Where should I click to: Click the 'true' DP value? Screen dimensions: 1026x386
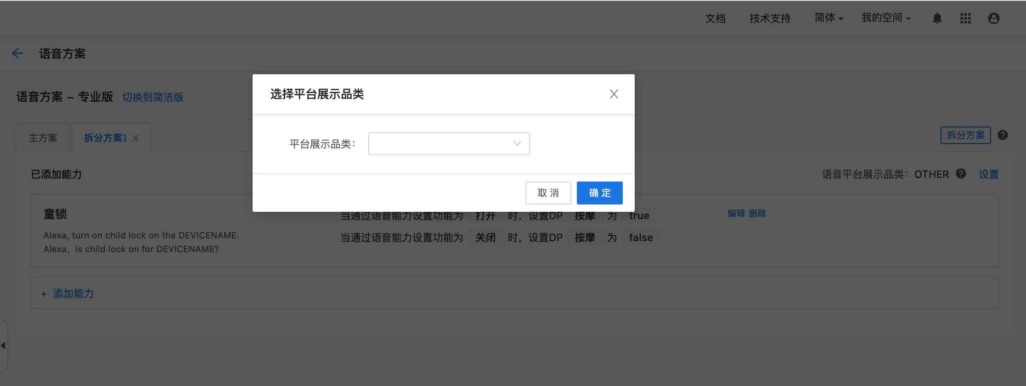[639, 216]
